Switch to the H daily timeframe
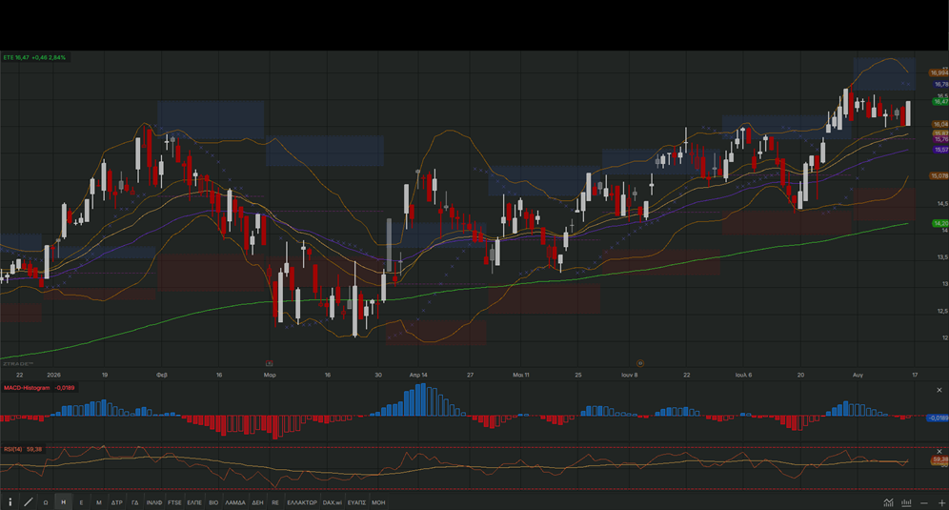The image size is (949, 510). pos(63,502)
